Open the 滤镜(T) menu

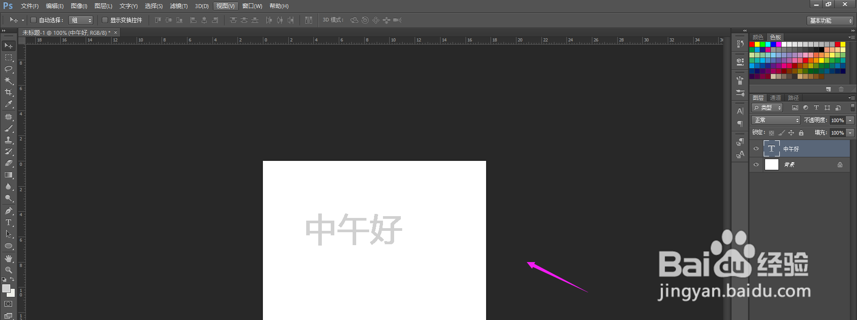click(179, 6)
